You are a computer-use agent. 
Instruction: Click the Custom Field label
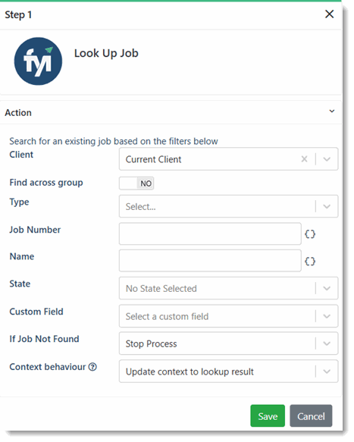36,312
